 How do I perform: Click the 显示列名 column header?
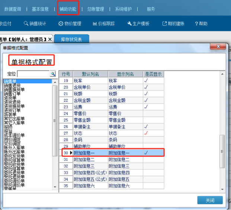(125, 74)
